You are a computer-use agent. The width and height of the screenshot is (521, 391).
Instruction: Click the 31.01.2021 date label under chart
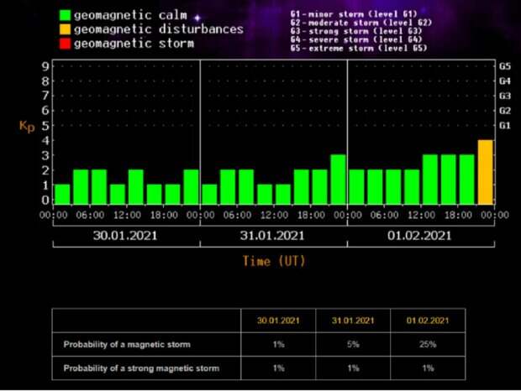click(274, 237)
